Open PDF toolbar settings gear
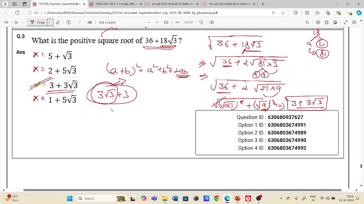Image resolution: width=364 pixels, height=204 pixels. (354, 22)
